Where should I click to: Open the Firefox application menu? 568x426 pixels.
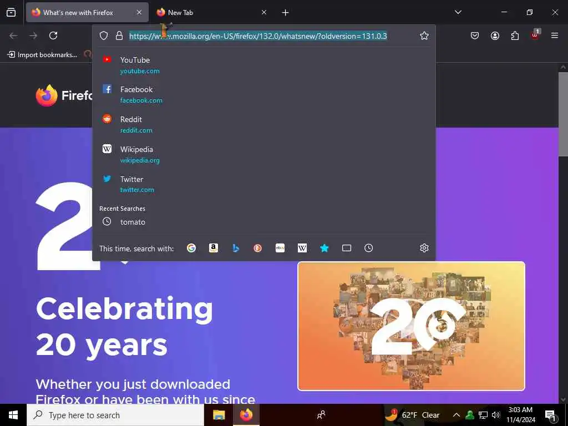(555, 35)
